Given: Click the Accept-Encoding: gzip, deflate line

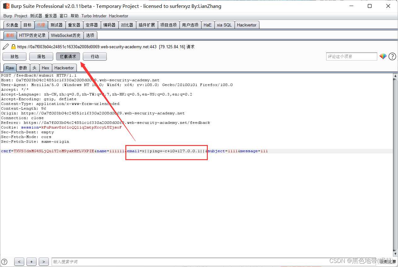Looking at the screenshot, I should click(x=39, y=99).
